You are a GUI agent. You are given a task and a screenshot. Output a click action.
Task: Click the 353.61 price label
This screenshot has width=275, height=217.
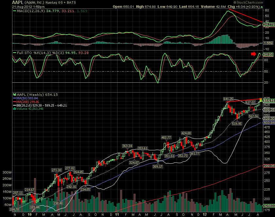[x=143, y=148]
